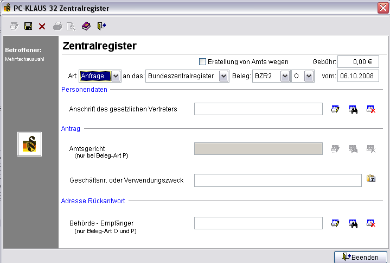This screenshot has width=390, height=263.
Task: Click remove icon for Anschrift des gesetzlichen Vertreters
Action: click(x=371, y=109)
